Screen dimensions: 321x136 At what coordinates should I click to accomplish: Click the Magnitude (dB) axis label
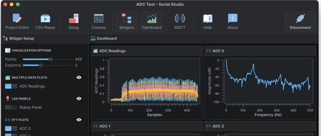210,81
